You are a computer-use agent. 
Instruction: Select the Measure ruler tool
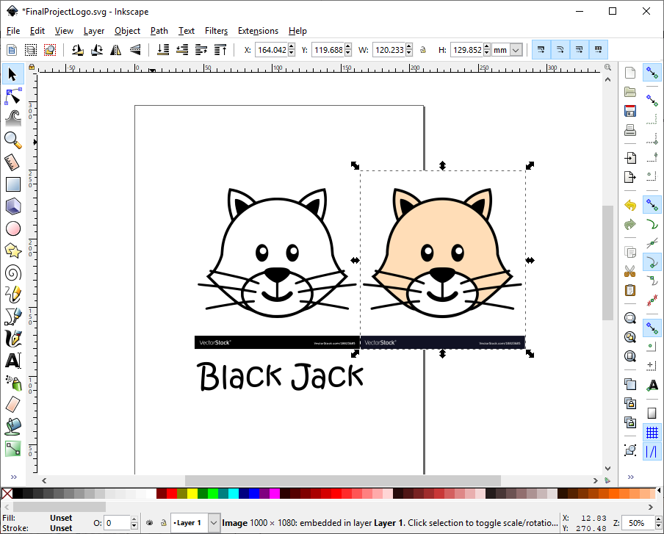tap(12, 162)
